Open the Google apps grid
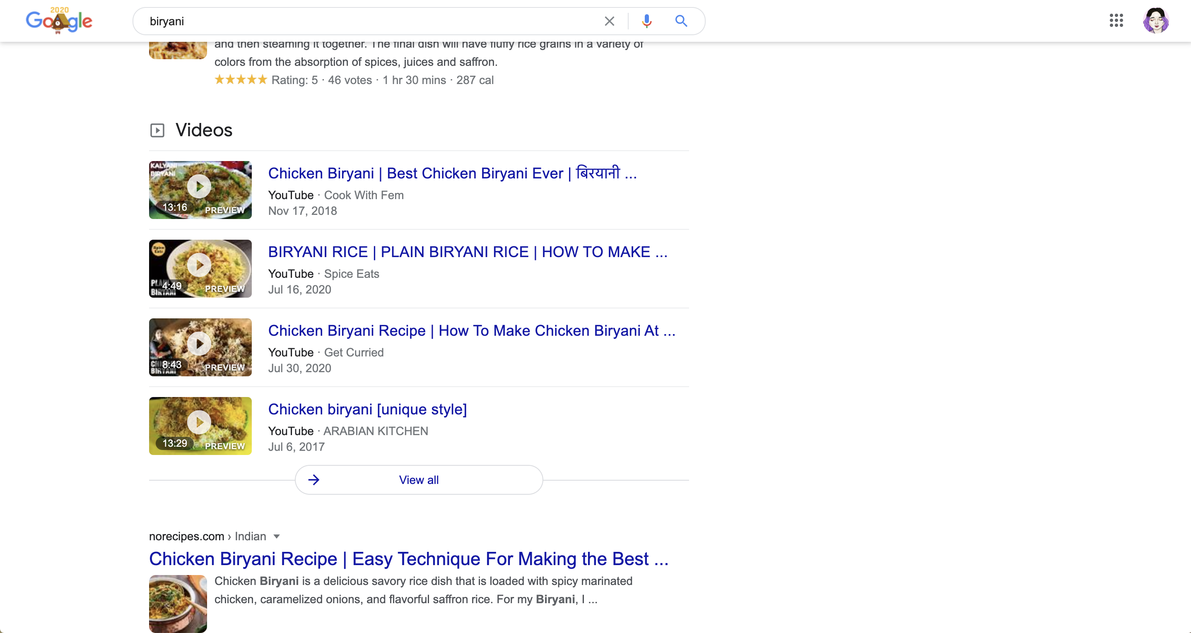This screenshot has width=1191, height=633. click(x=1116, y=20)
